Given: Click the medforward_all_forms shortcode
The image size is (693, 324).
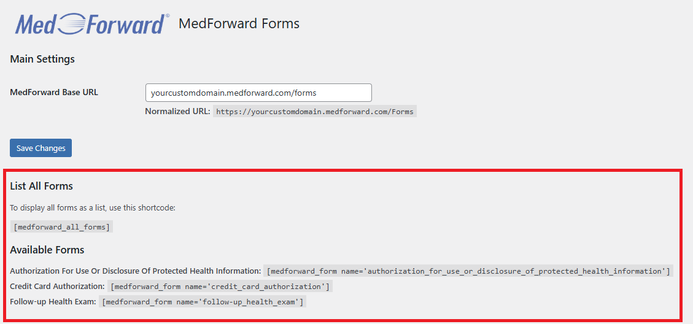Looking at the screenshot, I should pos(61,227).
